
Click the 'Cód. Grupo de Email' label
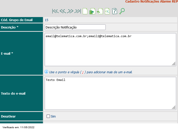tap(17, 20)
